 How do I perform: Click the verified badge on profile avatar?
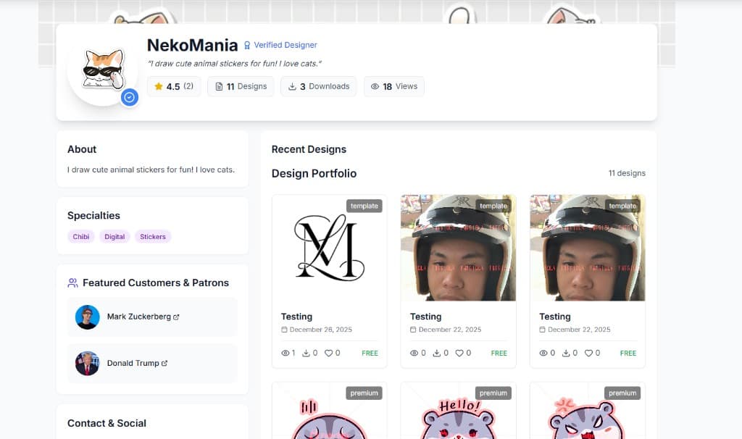click(130, 97)
